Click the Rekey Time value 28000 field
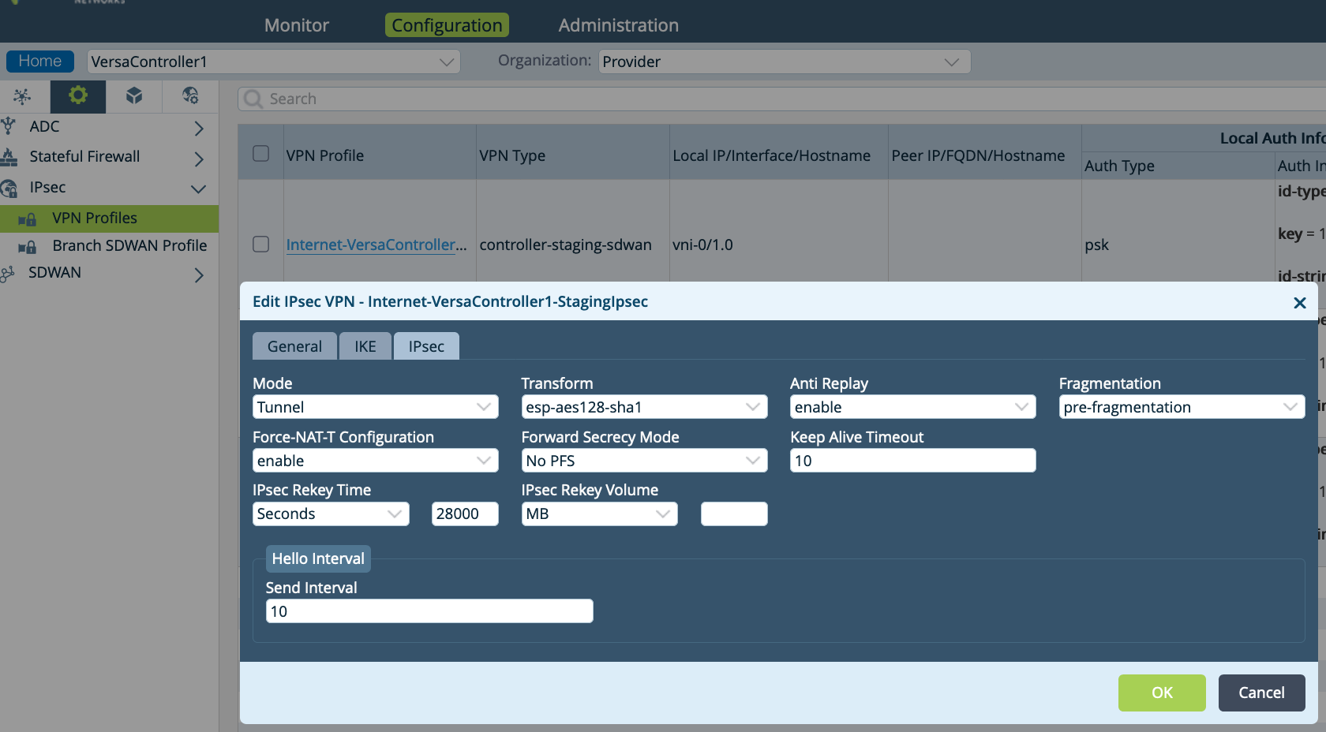The width and height of the screenshot is (1326, 732). click(465, 514)
